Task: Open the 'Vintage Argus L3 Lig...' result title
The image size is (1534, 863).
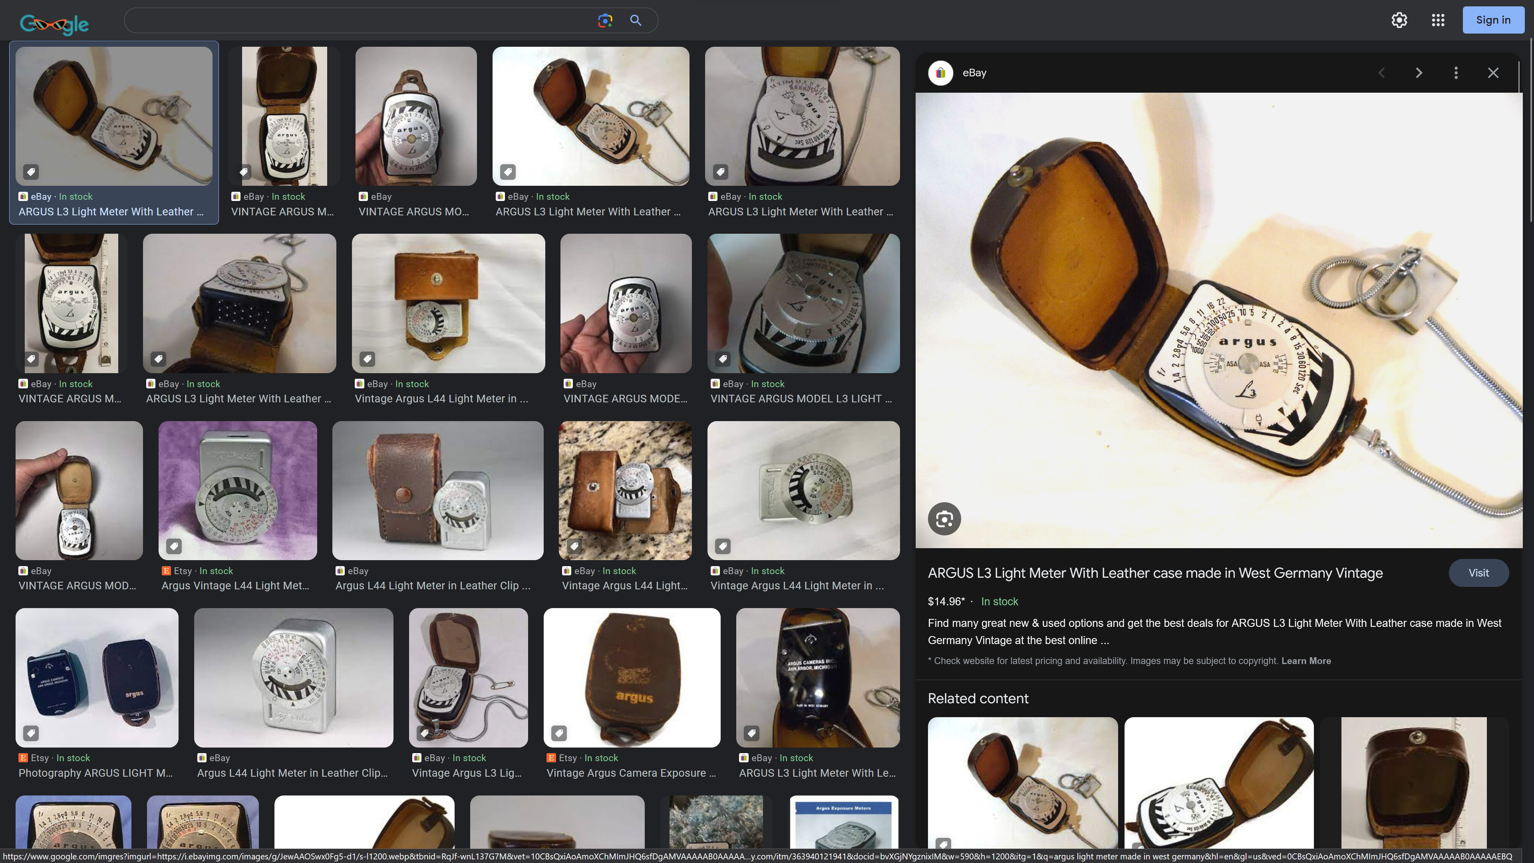Action: tap(466, 773)
